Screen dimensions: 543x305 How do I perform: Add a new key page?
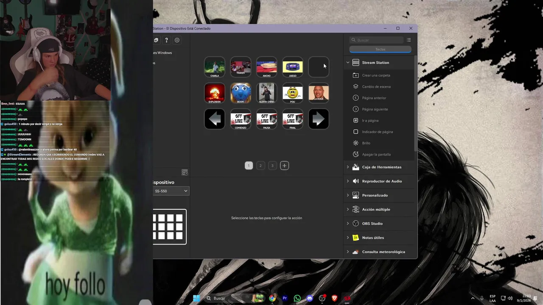click(284, 166)
